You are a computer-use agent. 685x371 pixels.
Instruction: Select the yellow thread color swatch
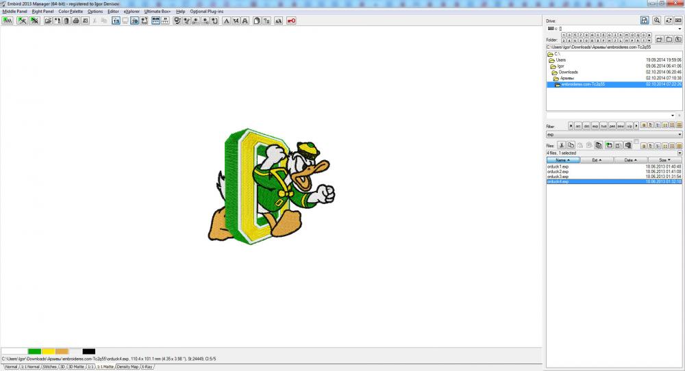(48, 351)
